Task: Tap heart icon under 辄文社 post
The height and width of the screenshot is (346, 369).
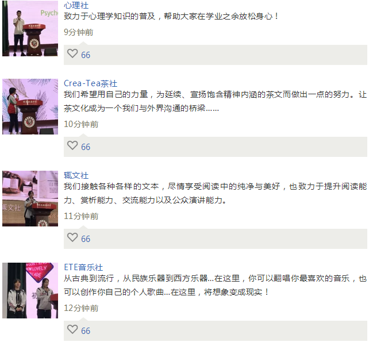Action: (72, 237)
